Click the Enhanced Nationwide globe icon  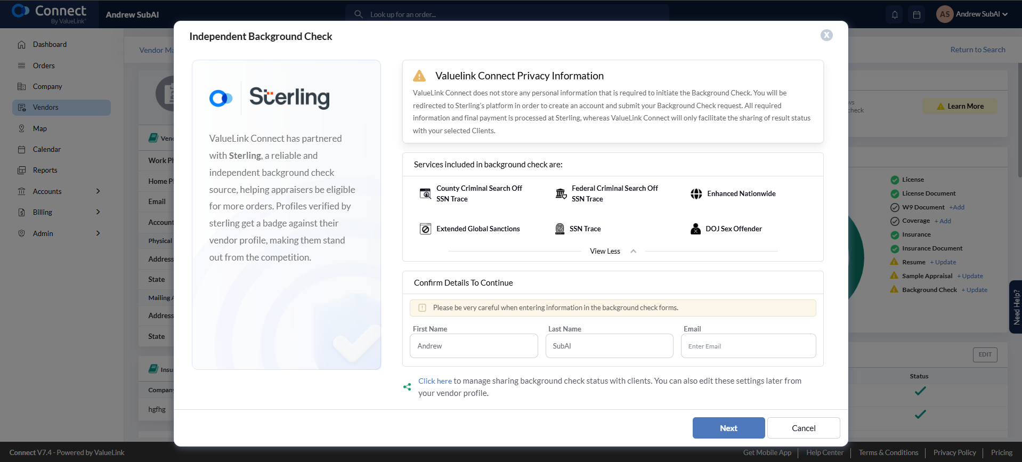pyautogui.click(x=696, y=194)
